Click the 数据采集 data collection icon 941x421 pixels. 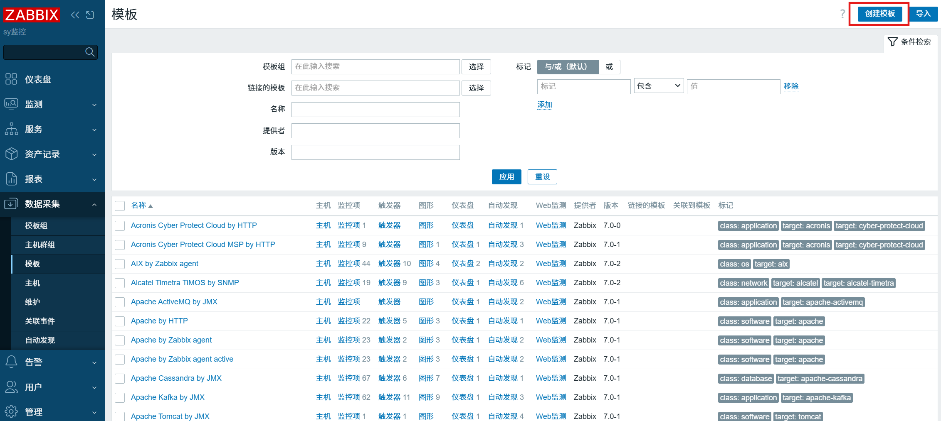(11, 204)
